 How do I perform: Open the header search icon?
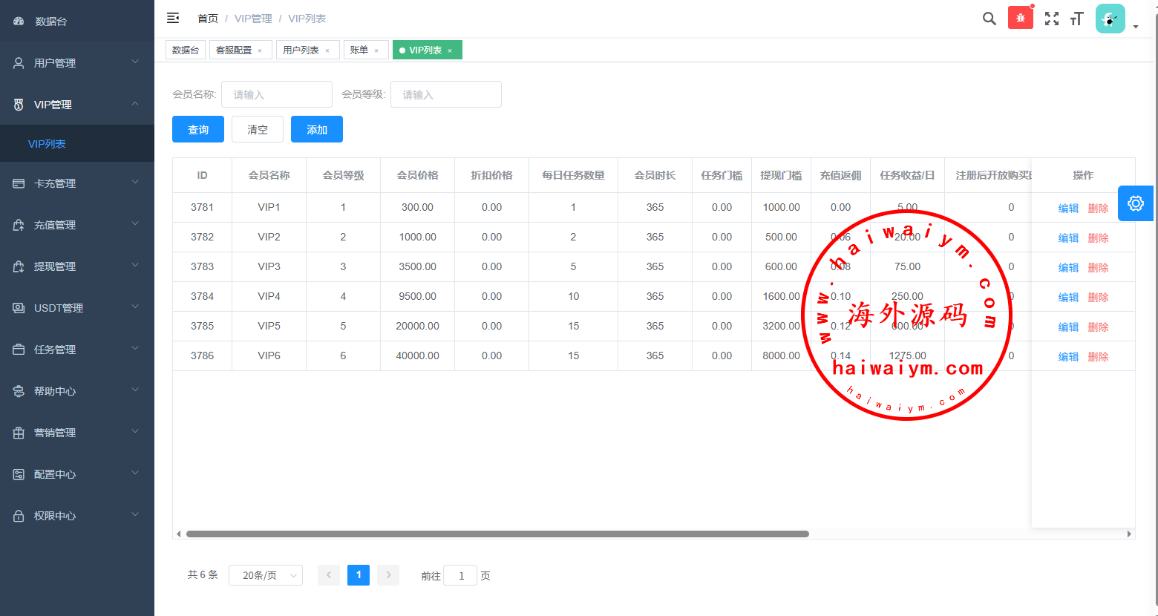989,19
